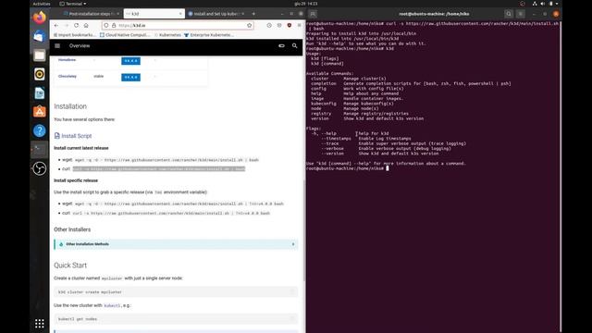Open the Files manager in the dock
The height and width of the screenshot is (333, 592).
click(39, 55)
